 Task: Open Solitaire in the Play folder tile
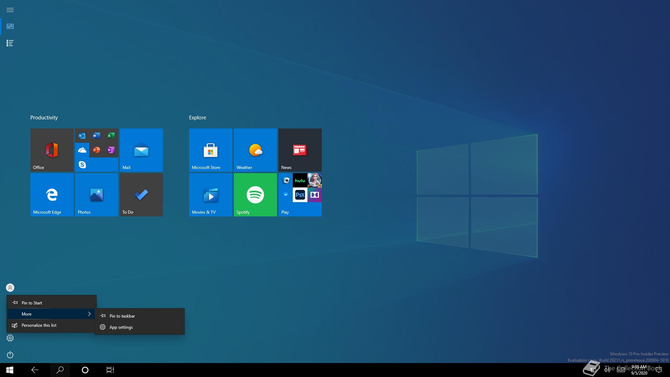point(286,180)
